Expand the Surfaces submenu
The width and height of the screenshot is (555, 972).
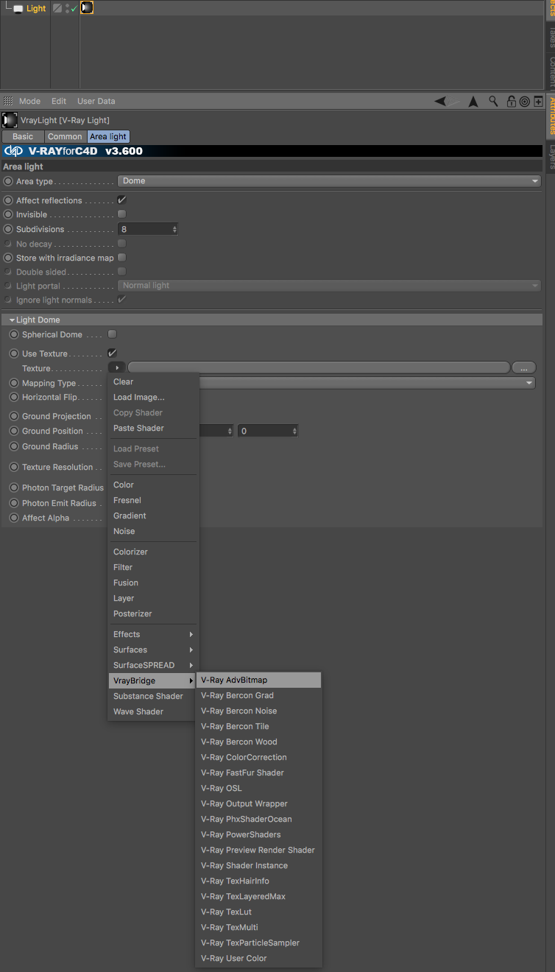point(154,649)
